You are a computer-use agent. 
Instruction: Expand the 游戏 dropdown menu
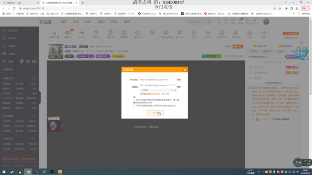coord(114,22)
